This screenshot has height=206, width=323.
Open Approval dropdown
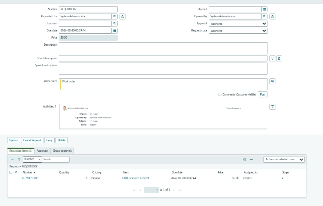pyautogui.click(x=238, y=24)
